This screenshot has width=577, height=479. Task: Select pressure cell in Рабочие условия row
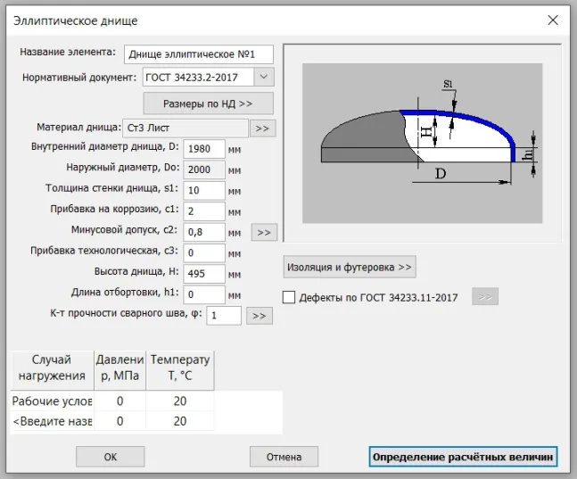point(120,401)
